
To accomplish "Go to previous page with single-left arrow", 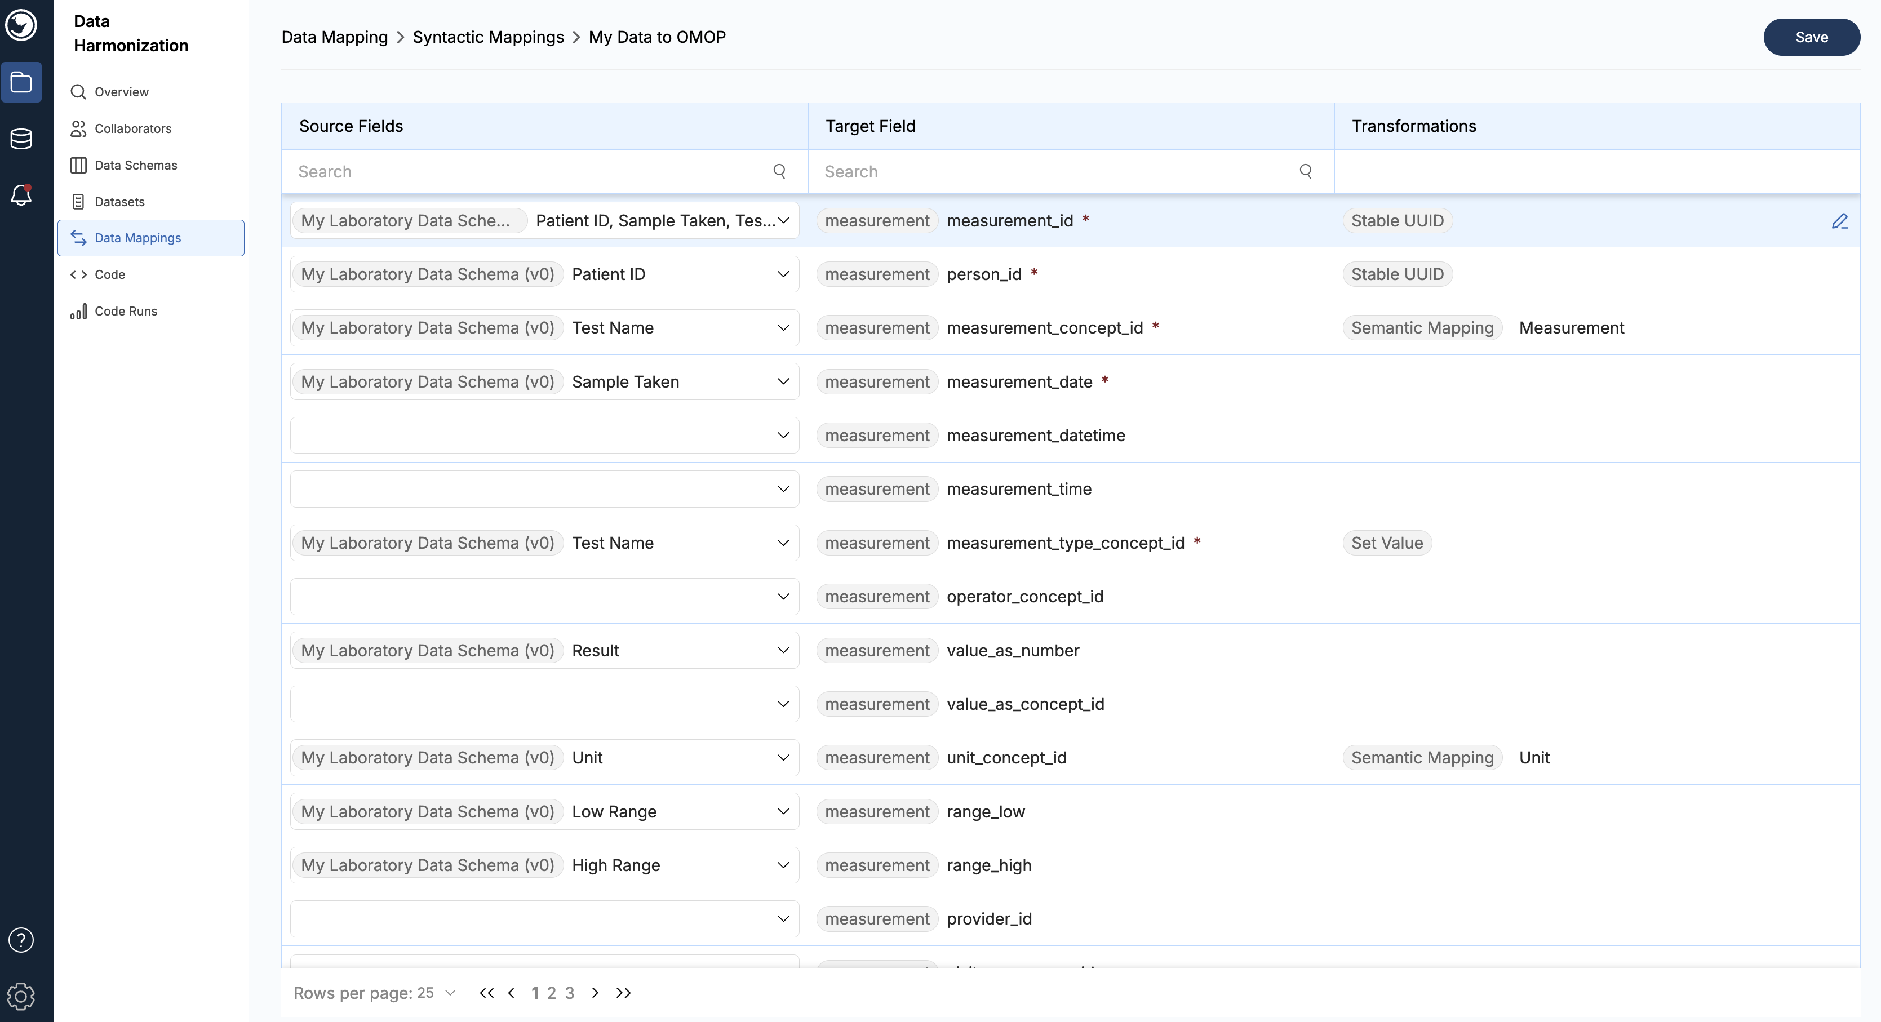I will (x=511, y=993).
